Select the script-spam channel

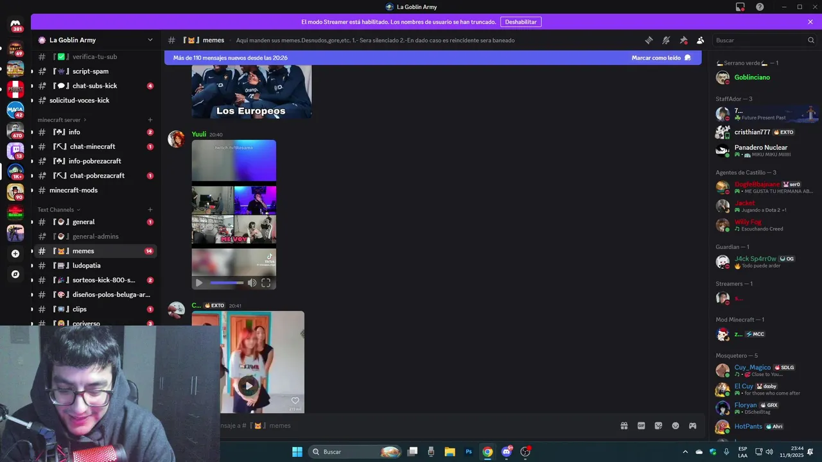click(x=95, y=71)
